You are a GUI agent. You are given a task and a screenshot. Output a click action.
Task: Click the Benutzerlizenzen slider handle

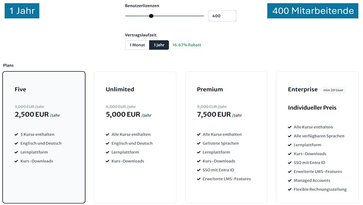coord(151,16)
